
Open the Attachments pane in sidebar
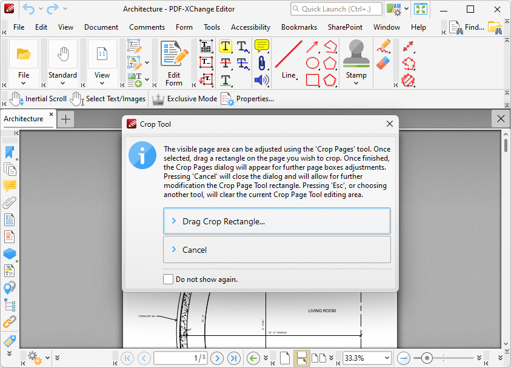tap(10, 202)
